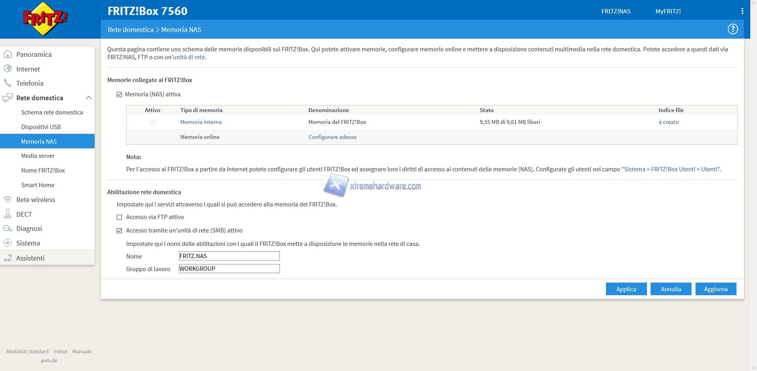
Task: Click the Rete wireless Wi-Fi icon
Action: click(7, 200)
